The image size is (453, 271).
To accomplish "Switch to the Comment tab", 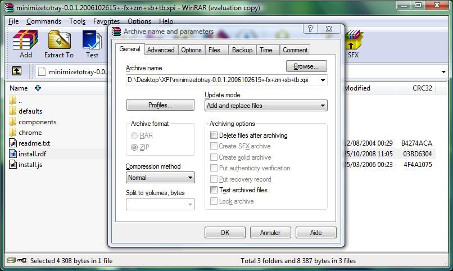I will (295, 50).
